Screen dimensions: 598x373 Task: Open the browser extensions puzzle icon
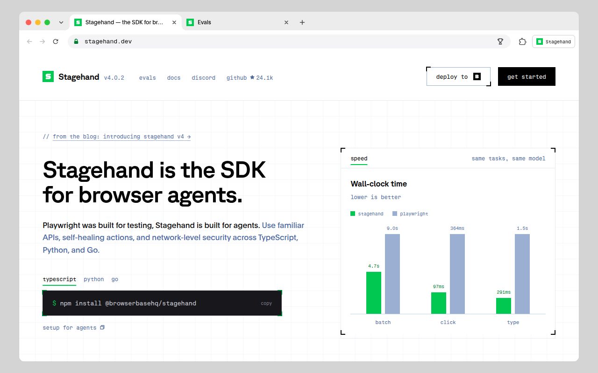523,41
